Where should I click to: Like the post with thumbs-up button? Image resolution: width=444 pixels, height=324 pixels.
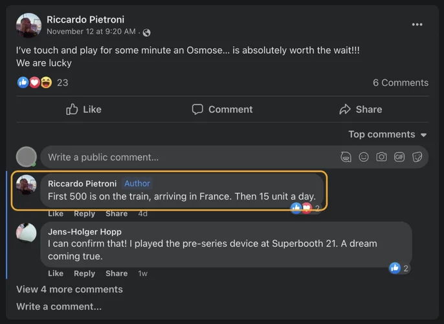(83, 110)
